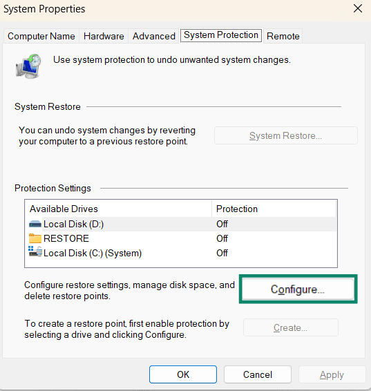371x391 pixels.
Task: Click the System Restore section heading
Action: point(48,106)
